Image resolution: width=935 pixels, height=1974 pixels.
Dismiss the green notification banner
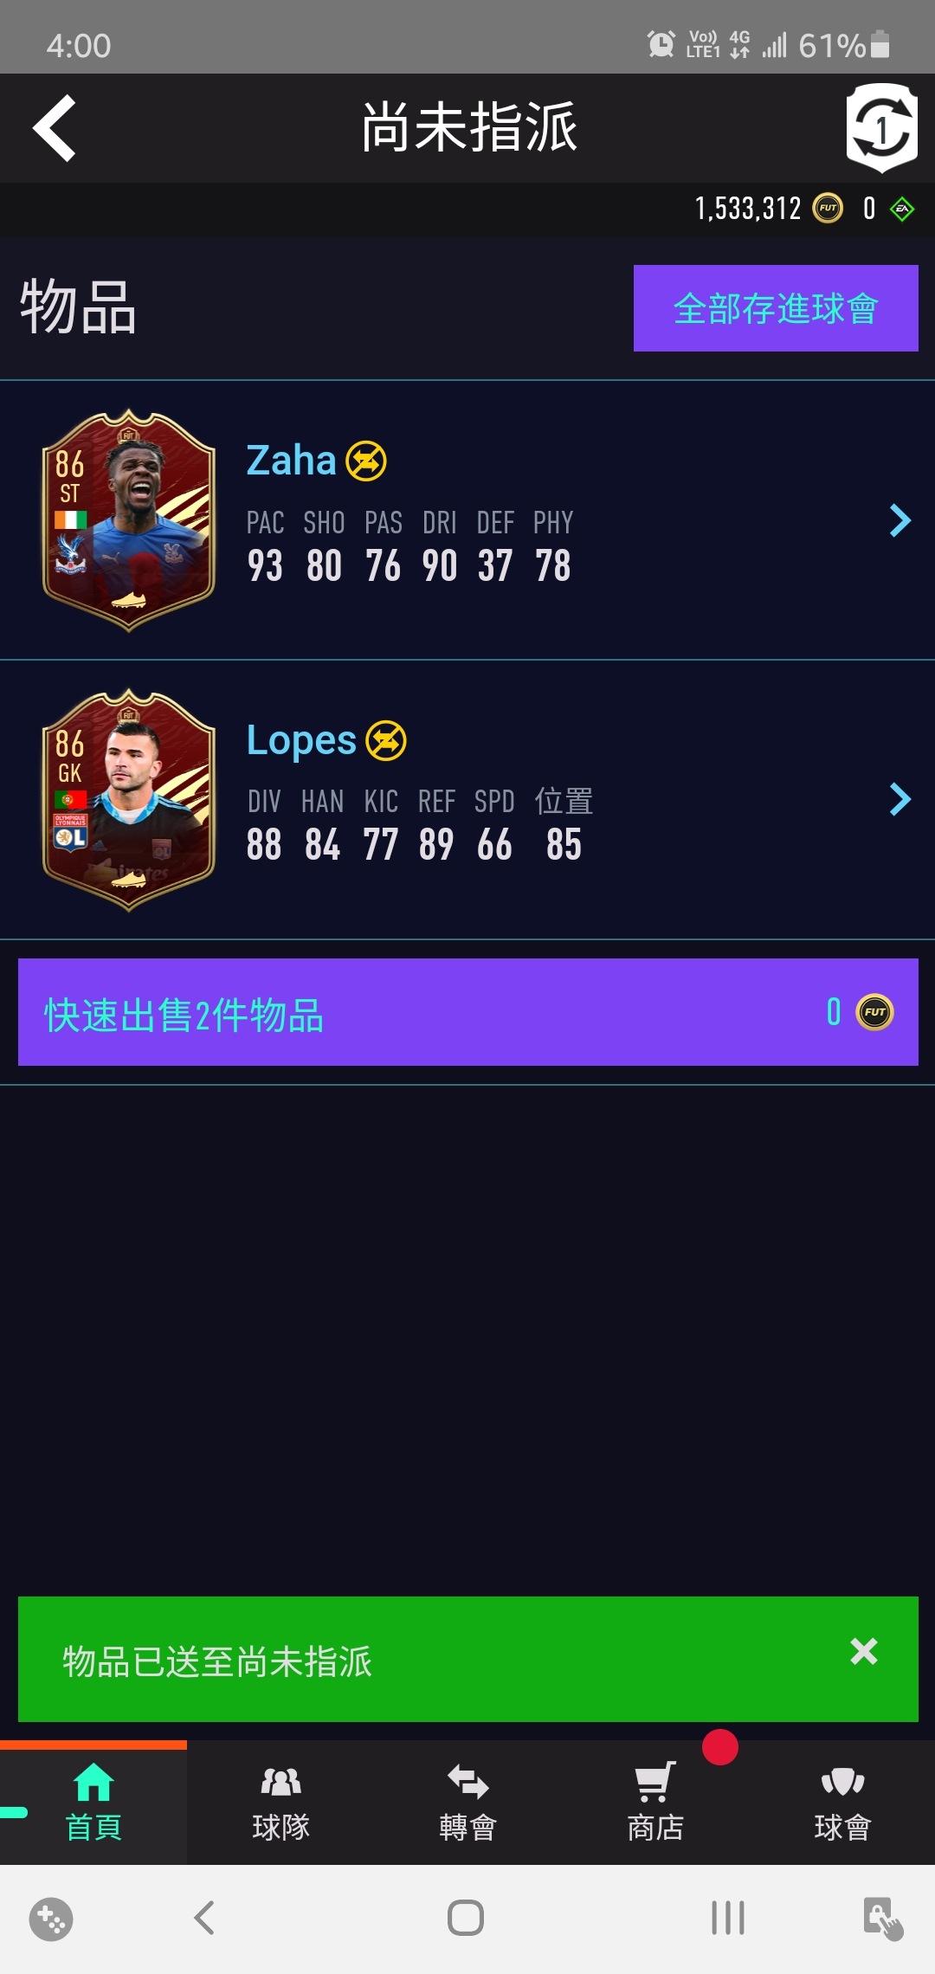(864, 1651)
